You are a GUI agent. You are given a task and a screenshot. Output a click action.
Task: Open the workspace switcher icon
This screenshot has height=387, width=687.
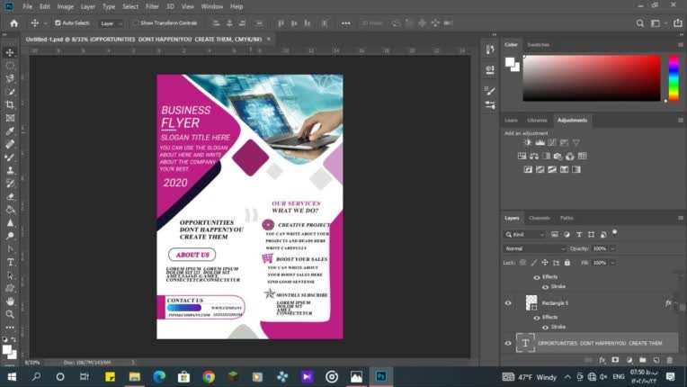(x=656, y=23)
